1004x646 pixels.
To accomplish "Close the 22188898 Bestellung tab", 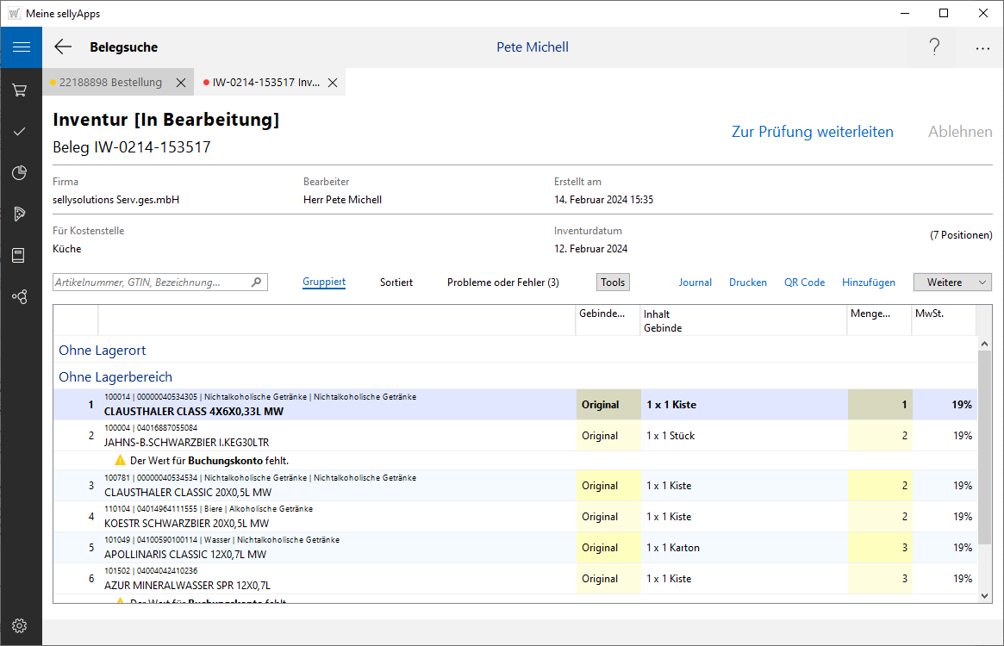I will (181, 83).
